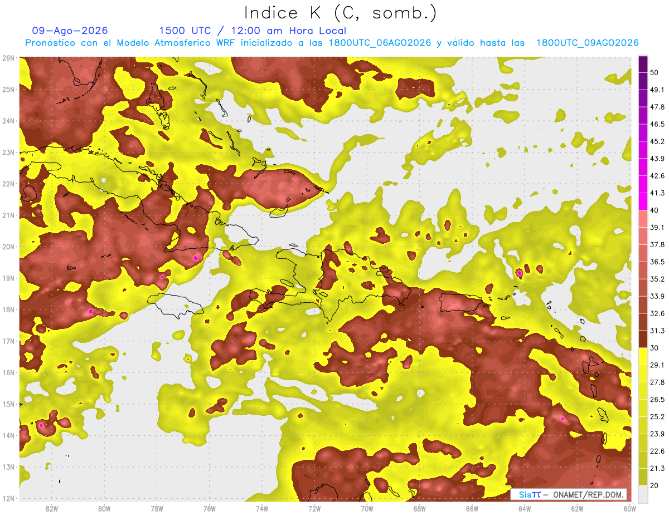
Task: Click the colorbar value 29.1
Action: point(657,365)
